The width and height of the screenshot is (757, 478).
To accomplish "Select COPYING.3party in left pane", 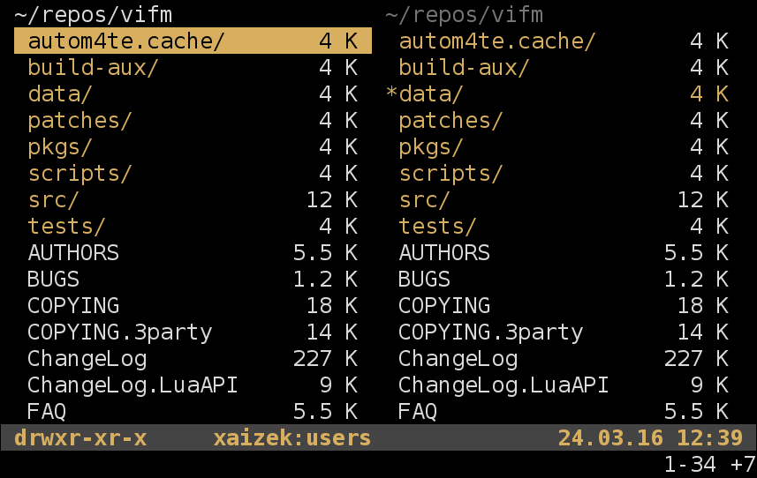I will (193, 332).
